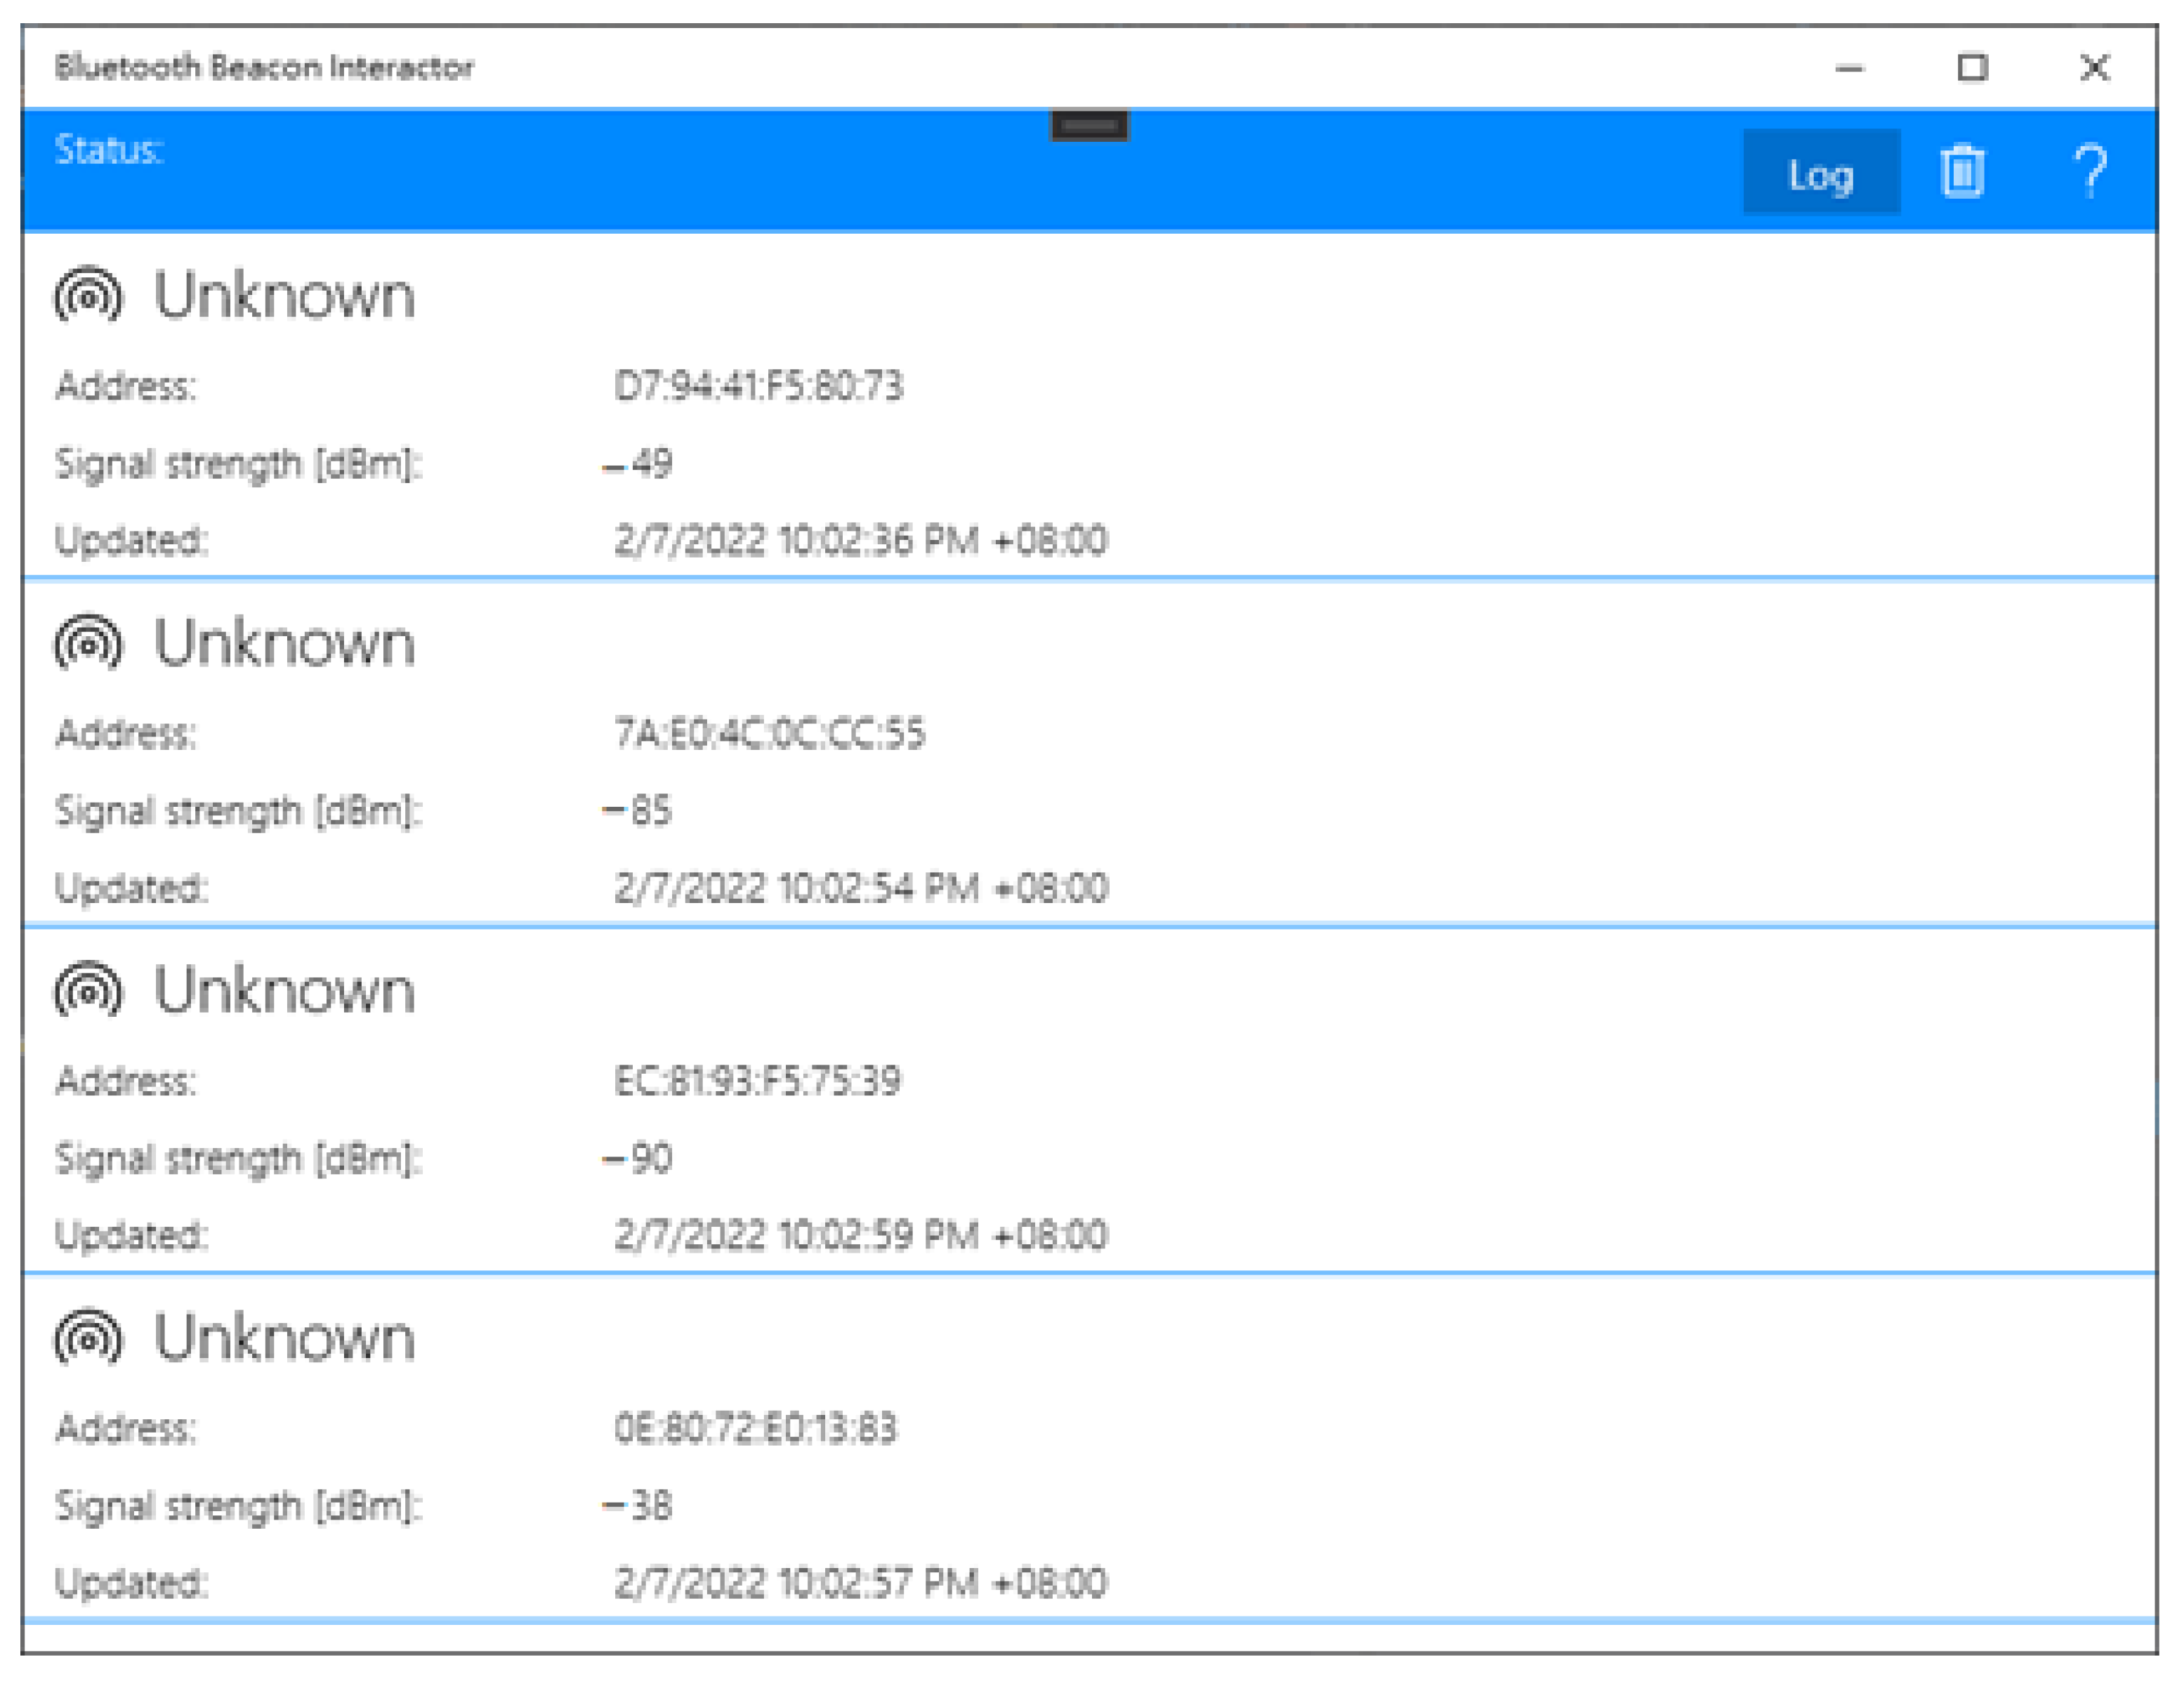Select address 7A:E0:4C:0C:CC:55

tap(769, 733)
